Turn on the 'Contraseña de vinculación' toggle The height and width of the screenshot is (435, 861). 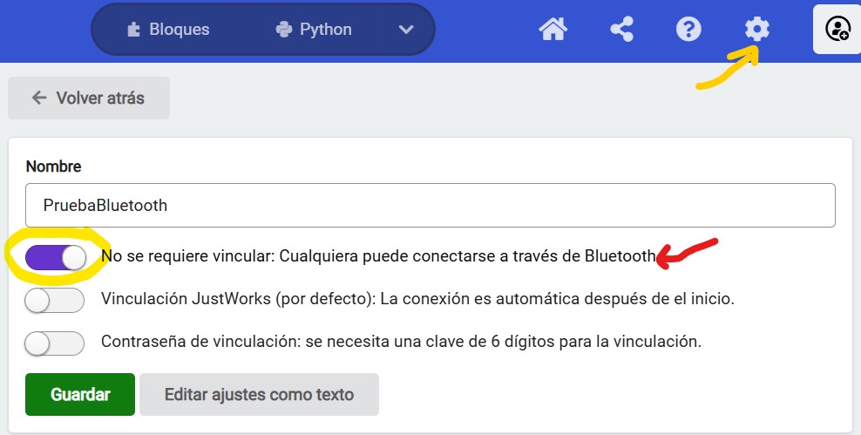pos(54,343)
